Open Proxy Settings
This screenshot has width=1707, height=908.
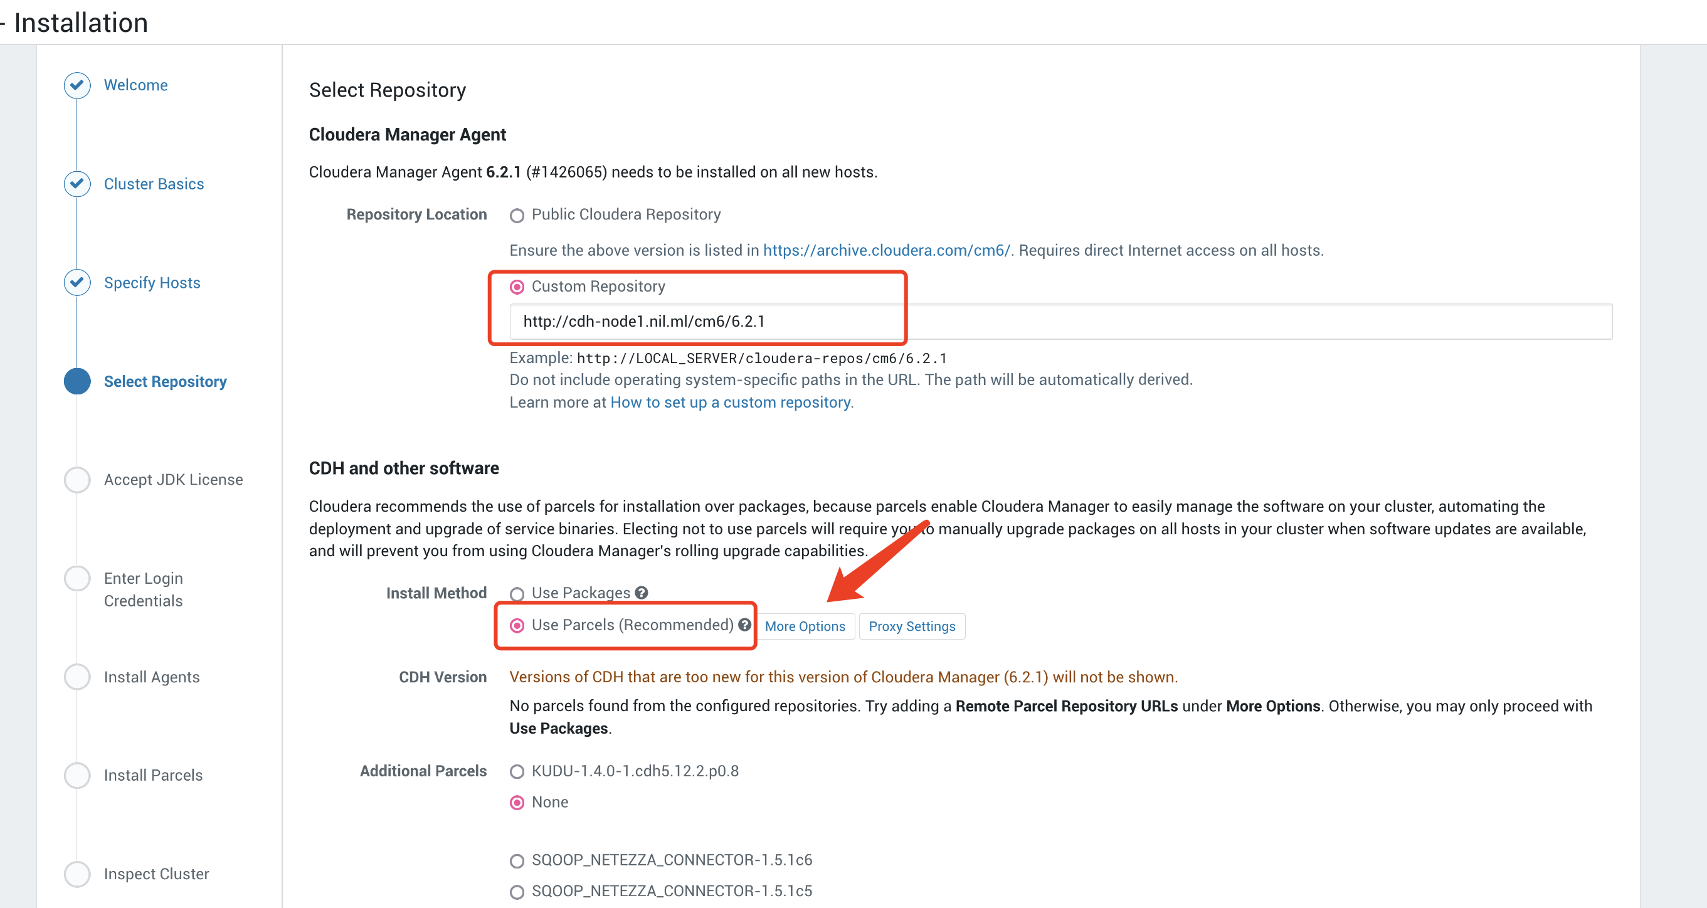[x=912, y=626]
